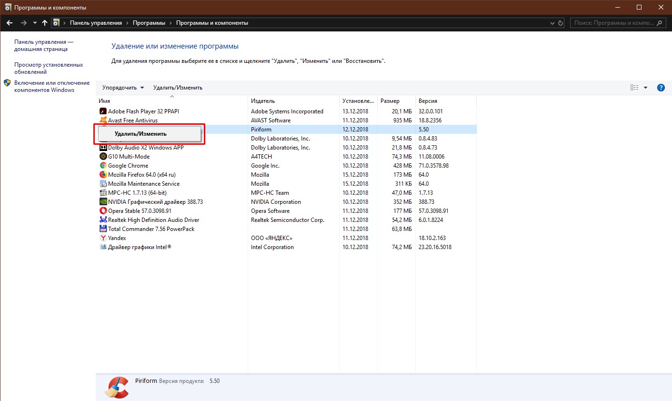Click the shield icon beside Windows components link

(x=7, y=83)
